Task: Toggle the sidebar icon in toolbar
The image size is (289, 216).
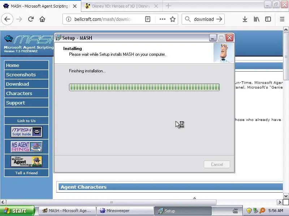Action: [268, 19]
